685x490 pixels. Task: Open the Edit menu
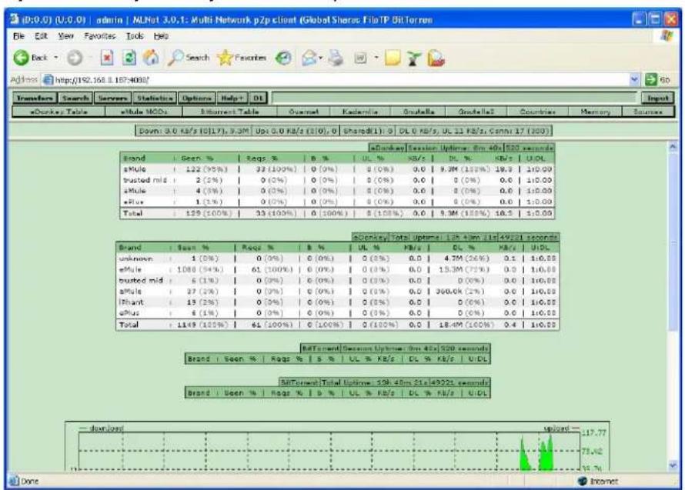pos(41,36)
